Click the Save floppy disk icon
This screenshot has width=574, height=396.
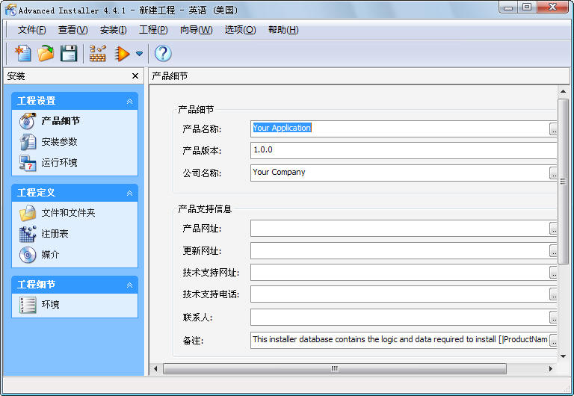pyautogui.click(x=69, y=54)
